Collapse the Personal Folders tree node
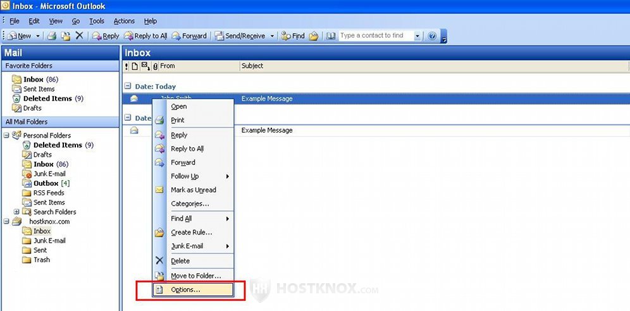 pos(6,135)
